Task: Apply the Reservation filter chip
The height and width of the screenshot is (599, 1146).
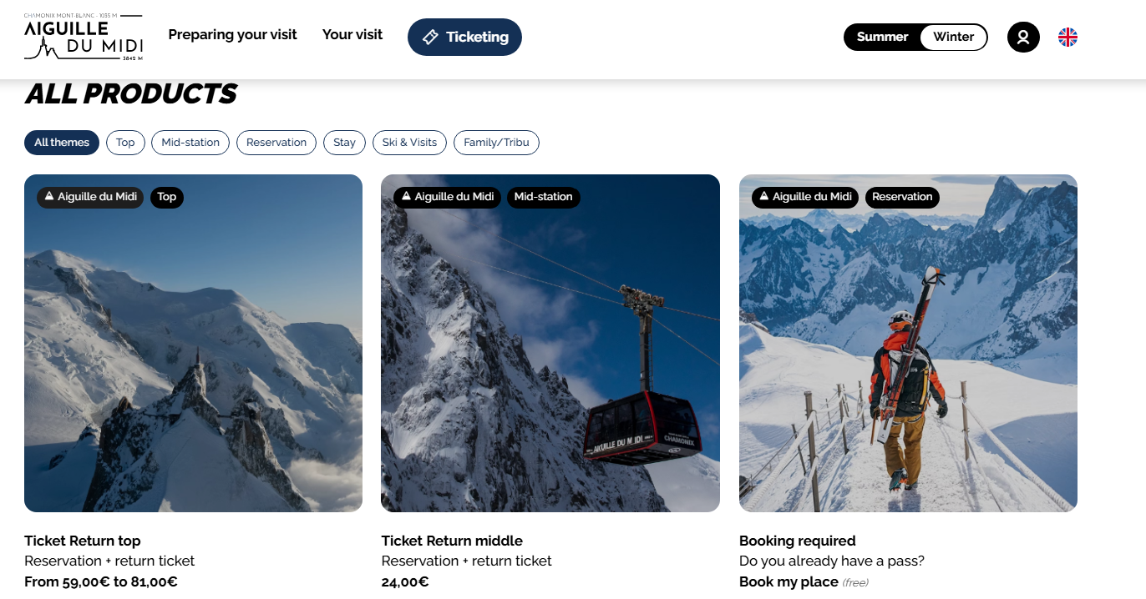Action: tap(276, 143)
